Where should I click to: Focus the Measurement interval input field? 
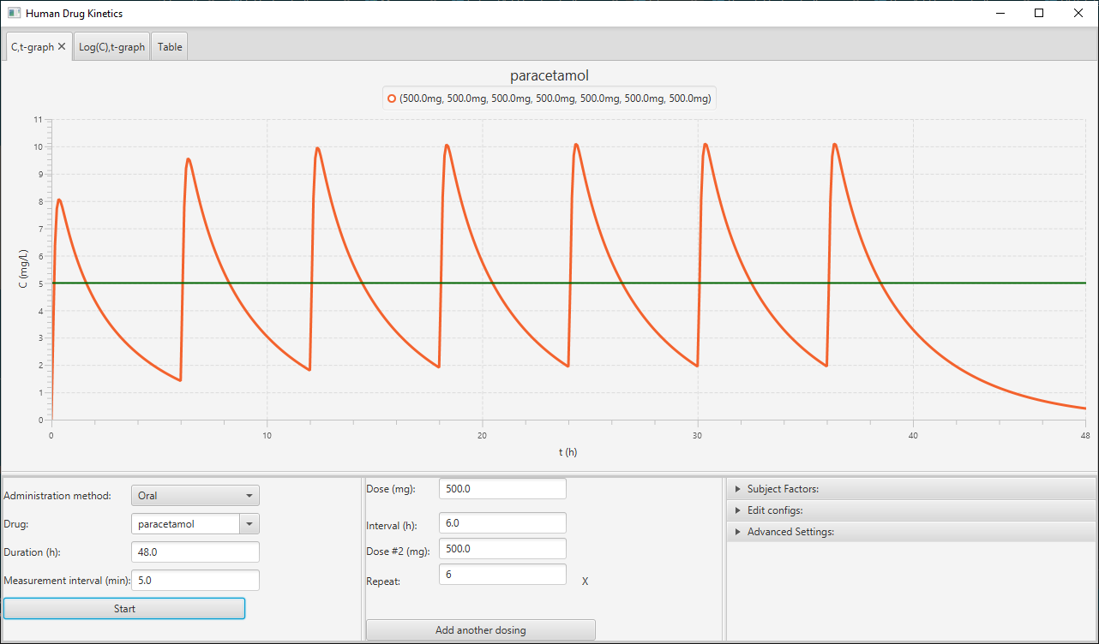[x=195, y=581]
